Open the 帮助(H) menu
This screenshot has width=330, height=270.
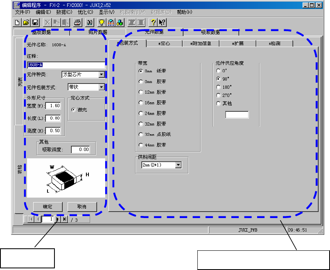click(185, 12)
